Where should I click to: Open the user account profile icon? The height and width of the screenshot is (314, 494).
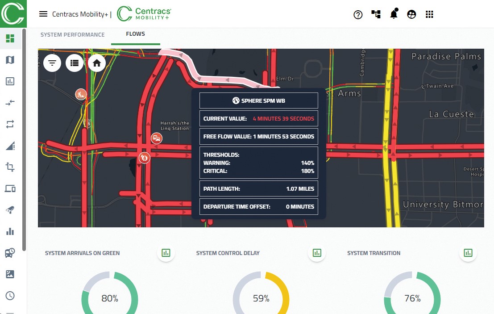click(411, 14)
